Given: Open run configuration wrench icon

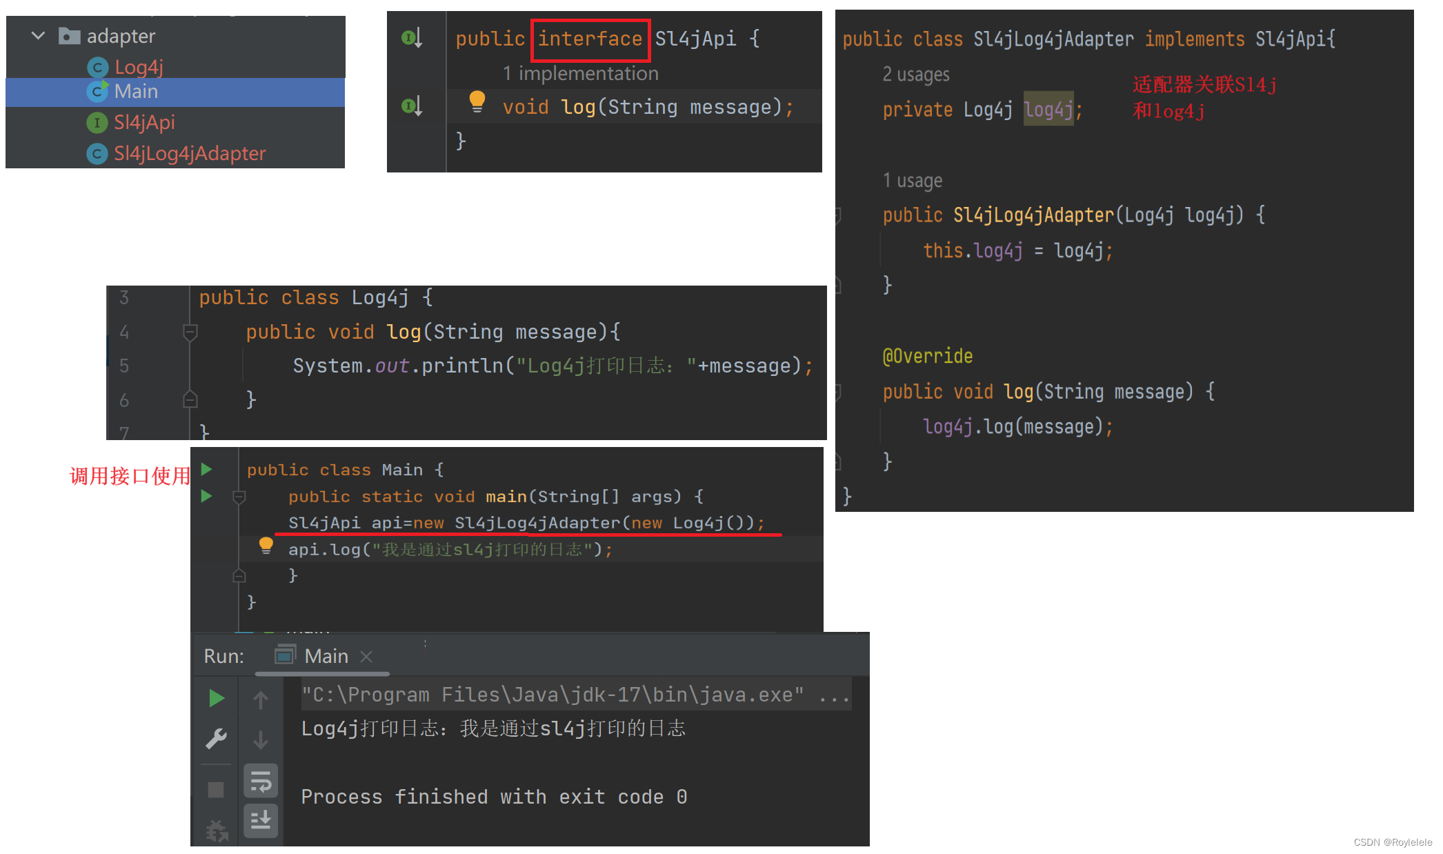Looking at the screenshot, I should [x=217, y=739].
